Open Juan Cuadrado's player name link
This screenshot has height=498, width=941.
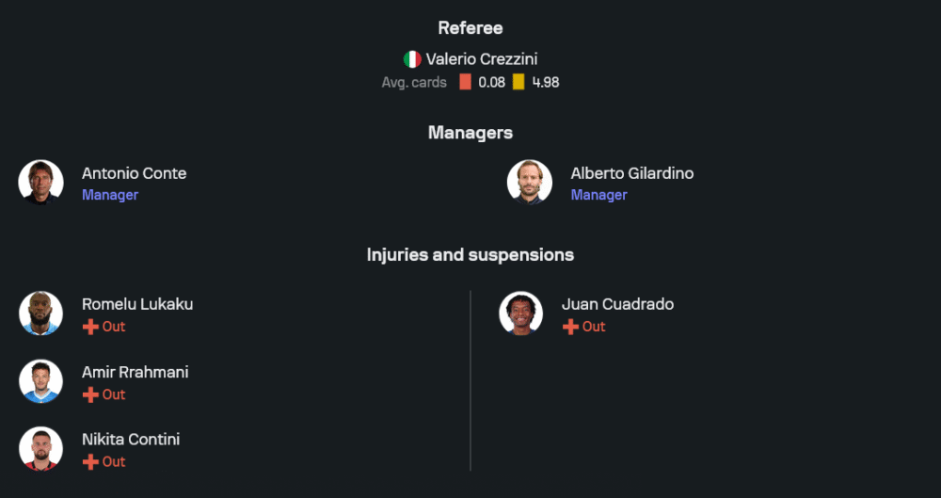[617, 305]
